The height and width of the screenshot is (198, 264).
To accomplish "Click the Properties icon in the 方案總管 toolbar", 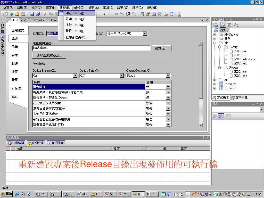I will pyautogui.click(x=216, y=25).
